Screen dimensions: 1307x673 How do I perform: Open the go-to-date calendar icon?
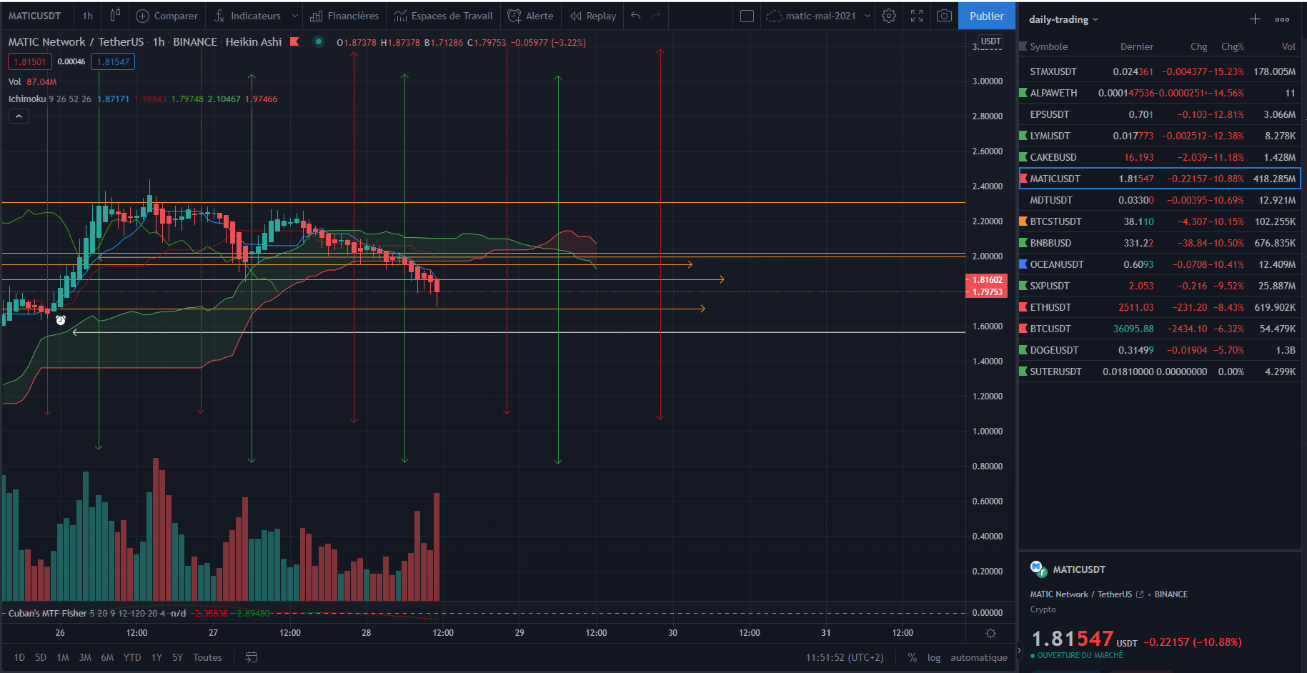pyautogui.click(x=252, y=657)
